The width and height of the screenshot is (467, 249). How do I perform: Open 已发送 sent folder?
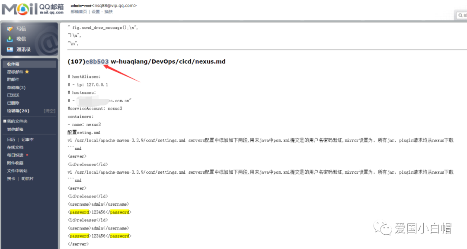[13, 95]
